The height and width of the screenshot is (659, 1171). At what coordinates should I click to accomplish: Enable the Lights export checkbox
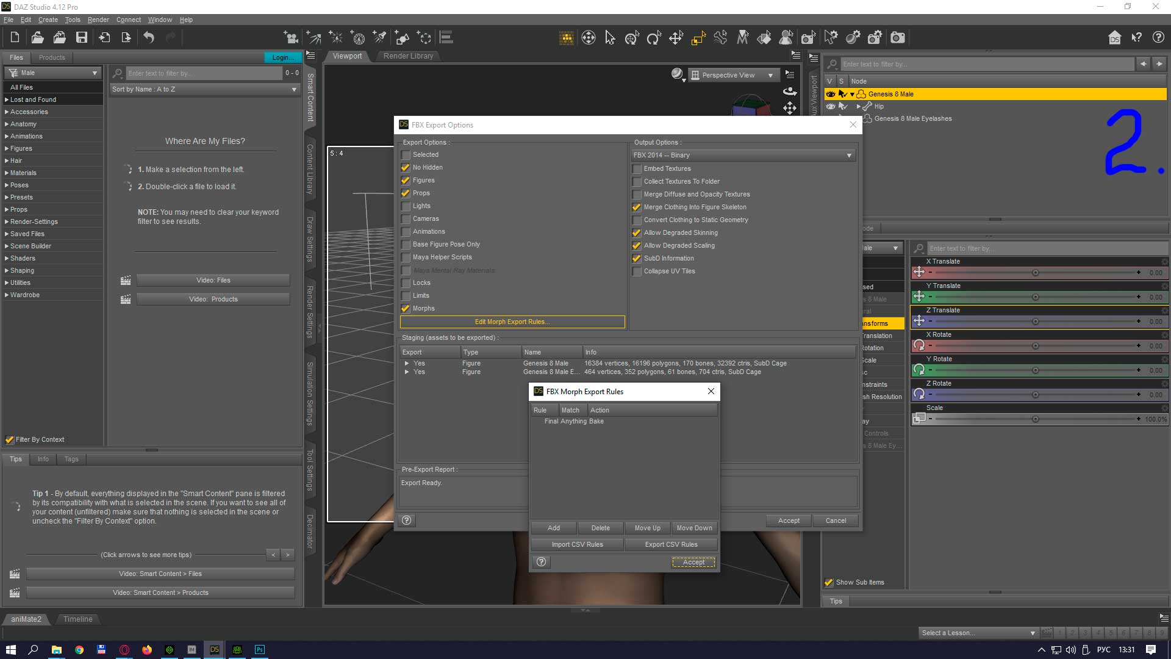[406, 206]
